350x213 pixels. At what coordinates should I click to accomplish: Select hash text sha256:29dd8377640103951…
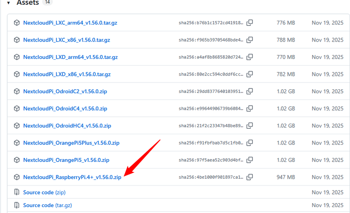pos(211,91)
